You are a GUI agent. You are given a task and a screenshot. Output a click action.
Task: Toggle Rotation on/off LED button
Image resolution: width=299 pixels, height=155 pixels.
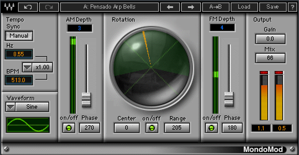coord(152,128)
